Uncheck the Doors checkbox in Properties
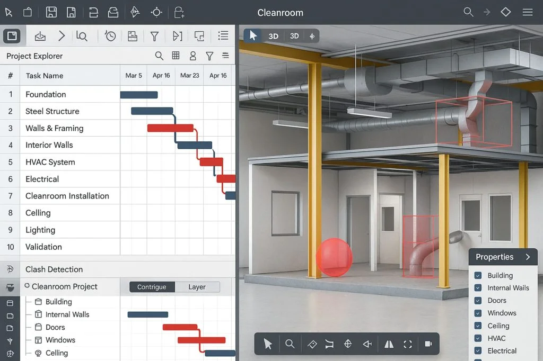The height and width of the screenshot is (361, 543). [x=478, y=301]
